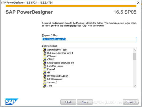Image resolution: width=142 pixels, height=107 pixels.
Task: Click the folder list scroll up arrow
Action: tap(135, 50)
